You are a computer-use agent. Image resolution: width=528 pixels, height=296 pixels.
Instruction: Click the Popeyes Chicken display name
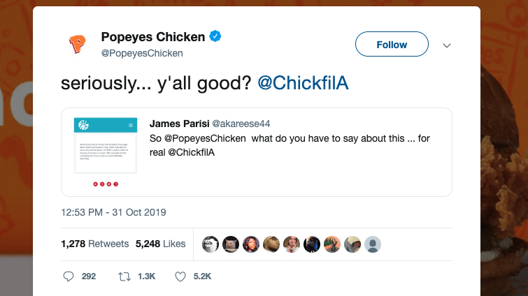(x=153, y=36)
